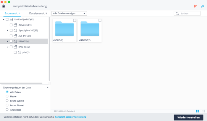Tick the AVCHD folder thumbnail checkbox
The image size is (207, 121).
(x=75, y=20)
